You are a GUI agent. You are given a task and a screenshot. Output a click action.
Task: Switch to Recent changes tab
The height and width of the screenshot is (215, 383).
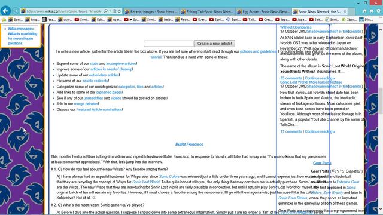click(x=151, y=11)
